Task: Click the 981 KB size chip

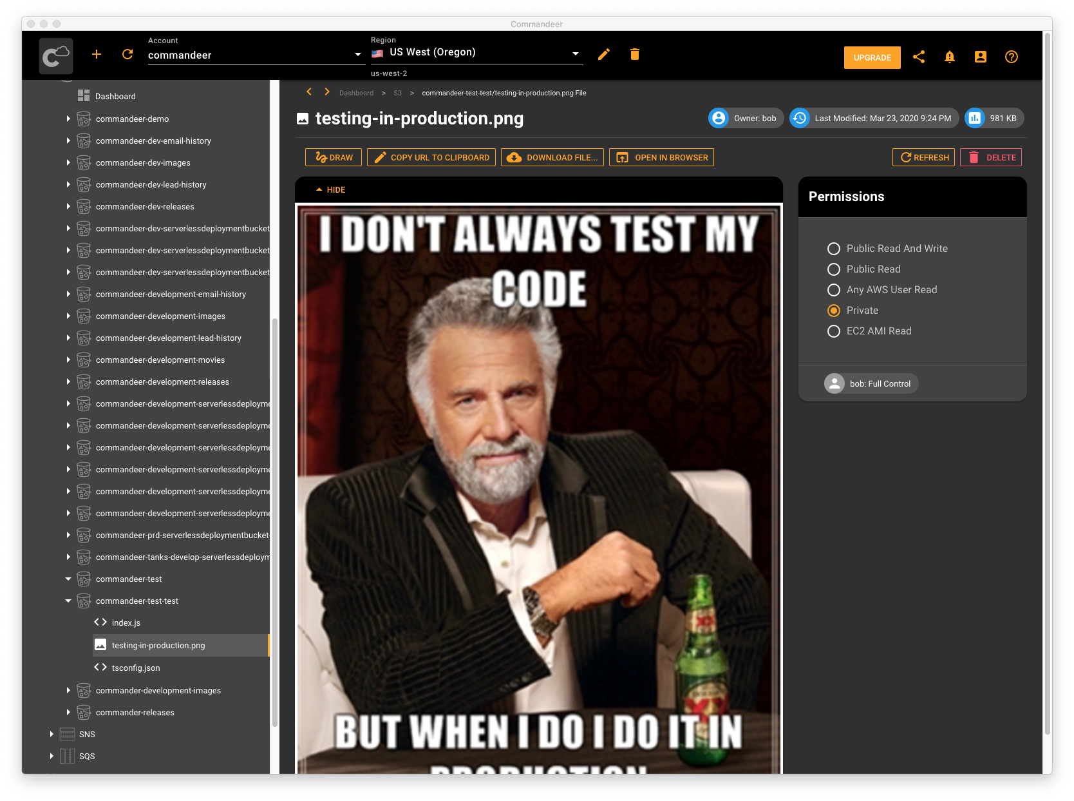Action: tap(994, 118)
